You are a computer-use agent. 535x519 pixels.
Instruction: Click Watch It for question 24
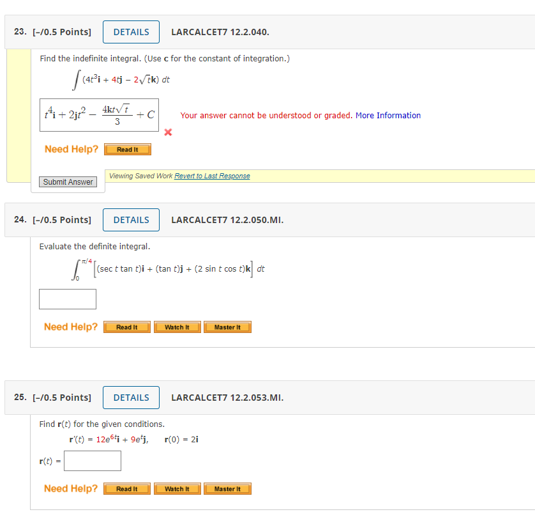click(x=177, y=327)
